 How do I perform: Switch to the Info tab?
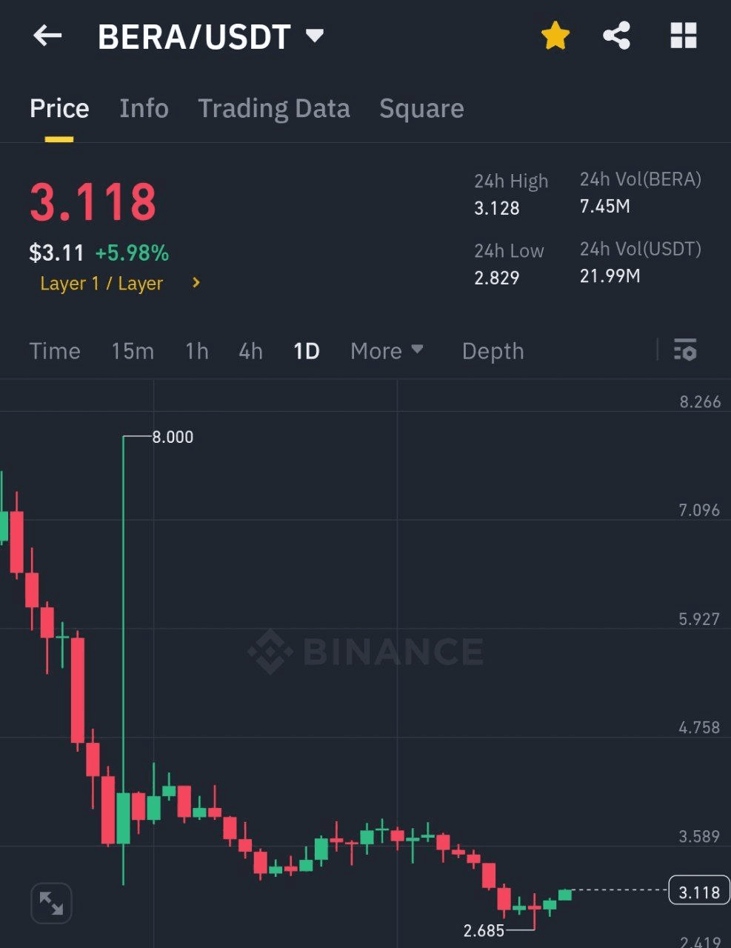point(144,109)
